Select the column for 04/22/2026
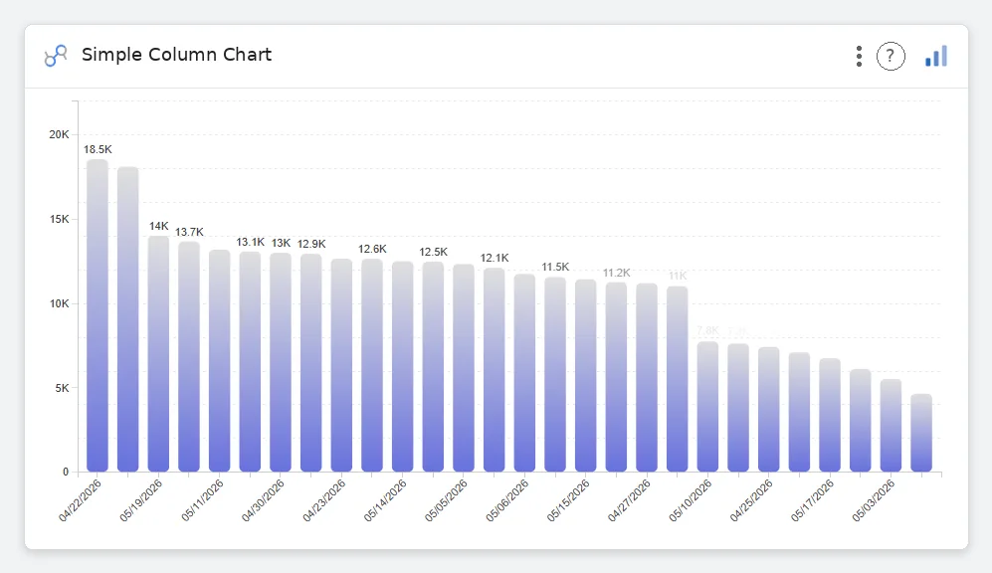 [x=98, y=315]
